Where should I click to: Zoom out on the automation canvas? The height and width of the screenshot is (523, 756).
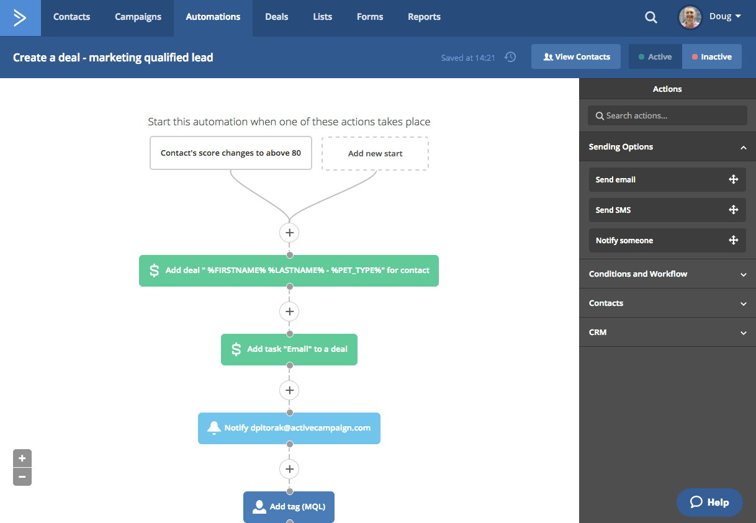[22, 476]
